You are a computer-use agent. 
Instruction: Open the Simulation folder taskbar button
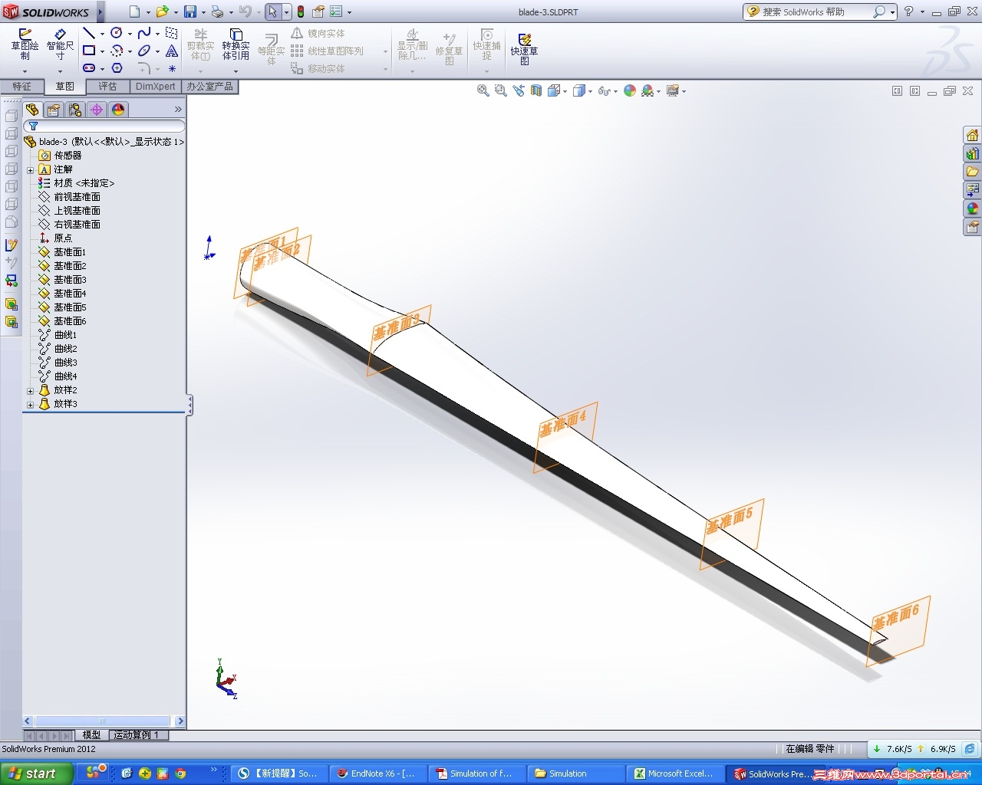click(575, 774)
